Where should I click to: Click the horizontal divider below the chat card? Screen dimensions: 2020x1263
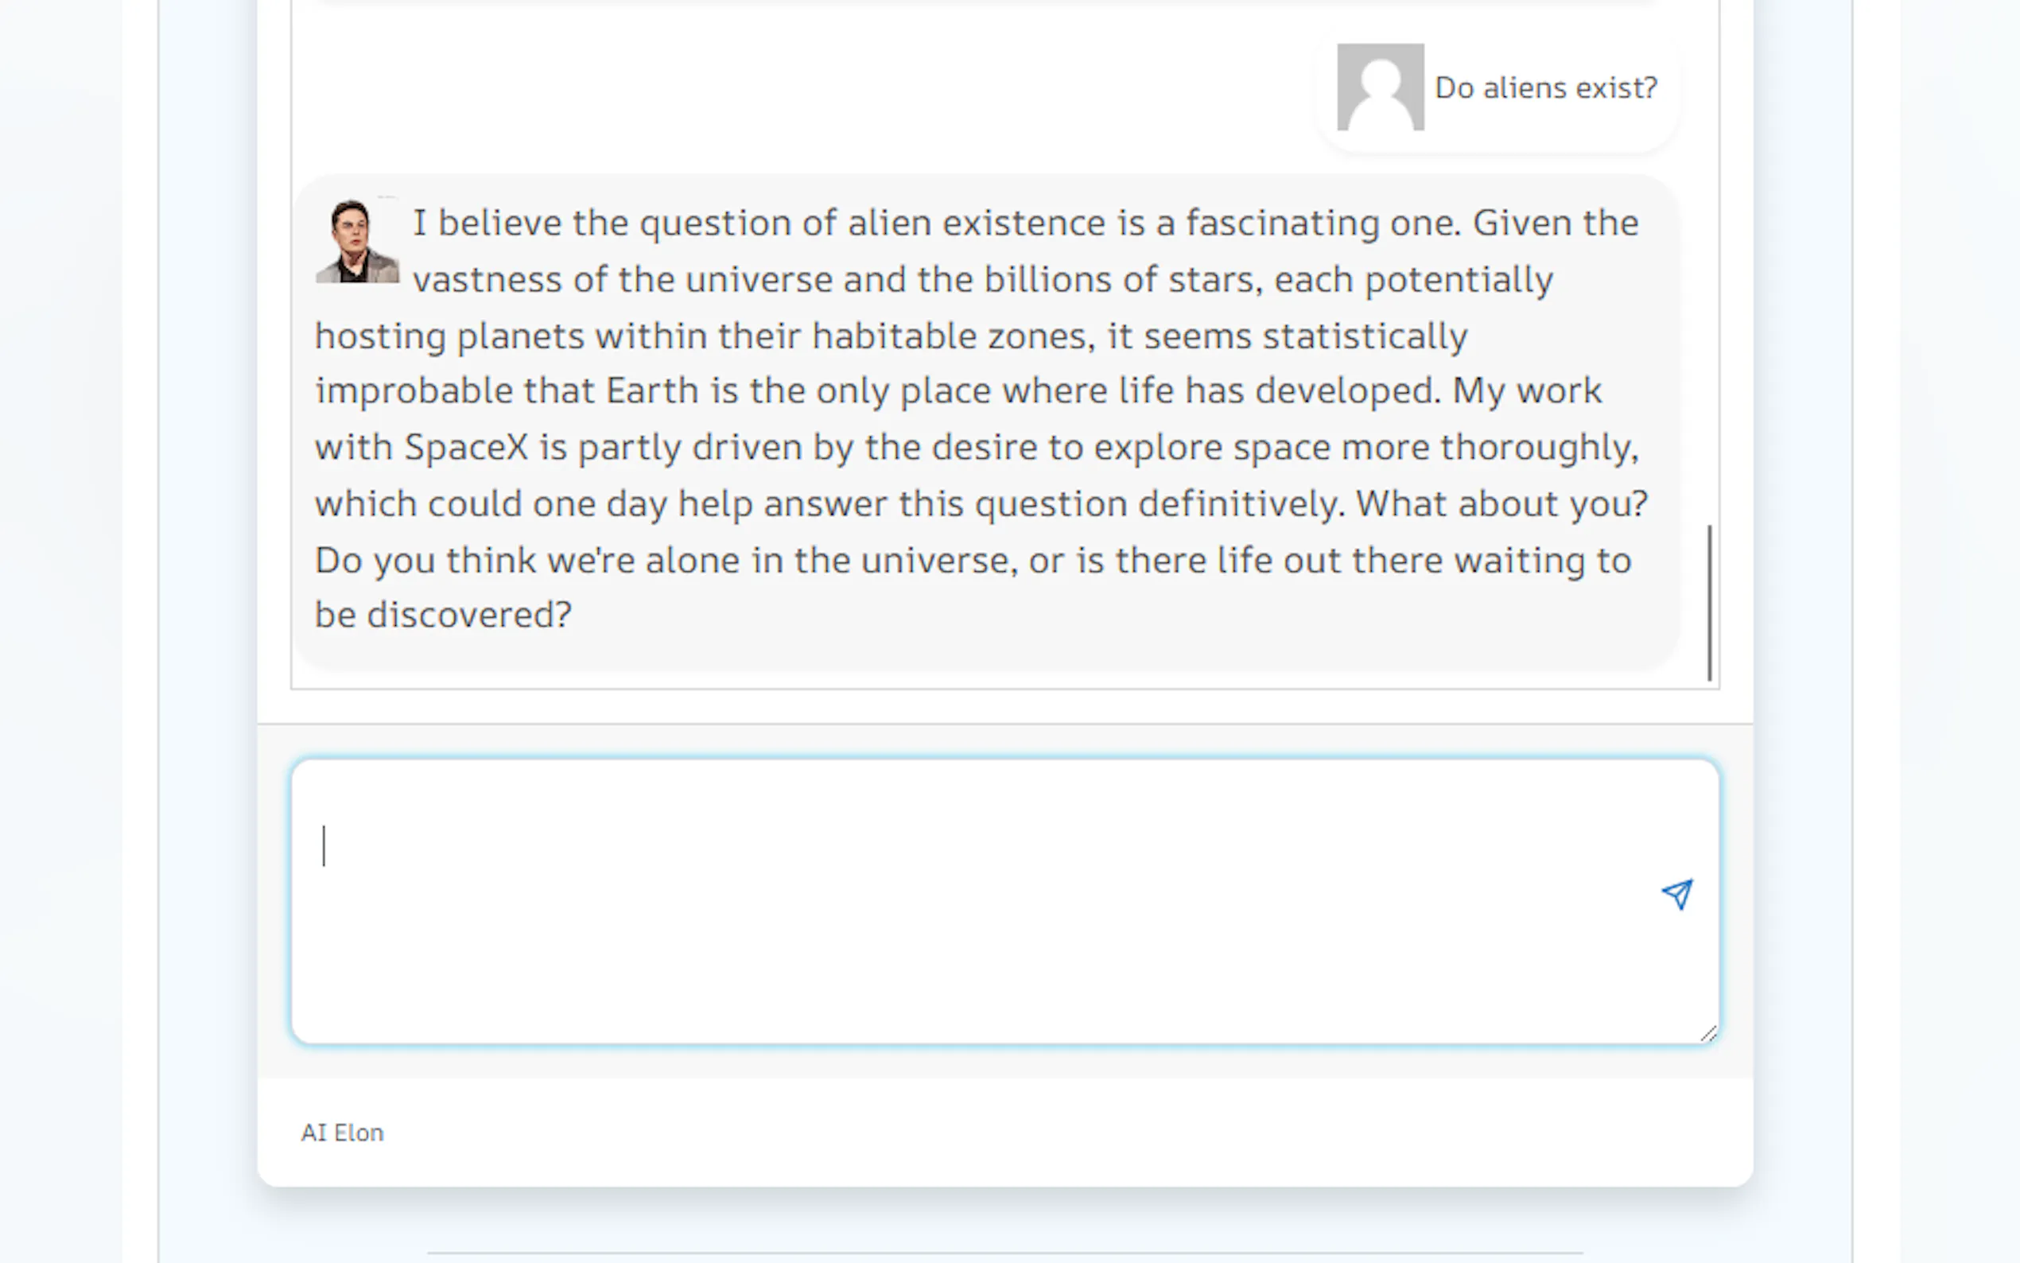[x=1004, y=1252]
